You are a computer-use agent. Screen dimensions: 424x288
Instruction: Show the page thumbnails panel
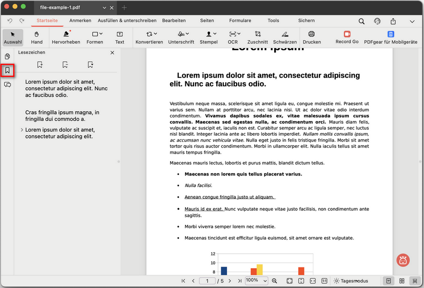[x=8, y=56]
